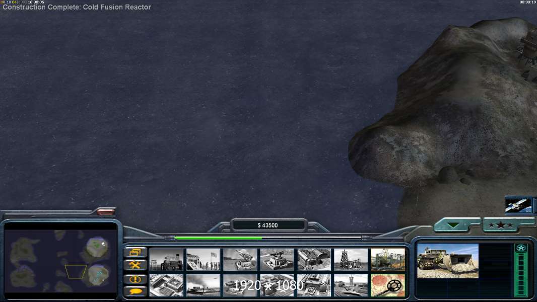The width and height of the screenshot is (537, 302).
Task: Click the rank star emblem above experience bar
Action: tap(521, 248)
